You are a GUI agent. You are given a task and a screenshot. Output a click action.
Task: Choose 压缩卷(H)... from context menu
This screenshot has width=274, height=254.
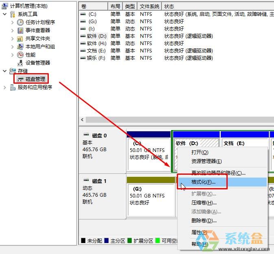[222, 203]
